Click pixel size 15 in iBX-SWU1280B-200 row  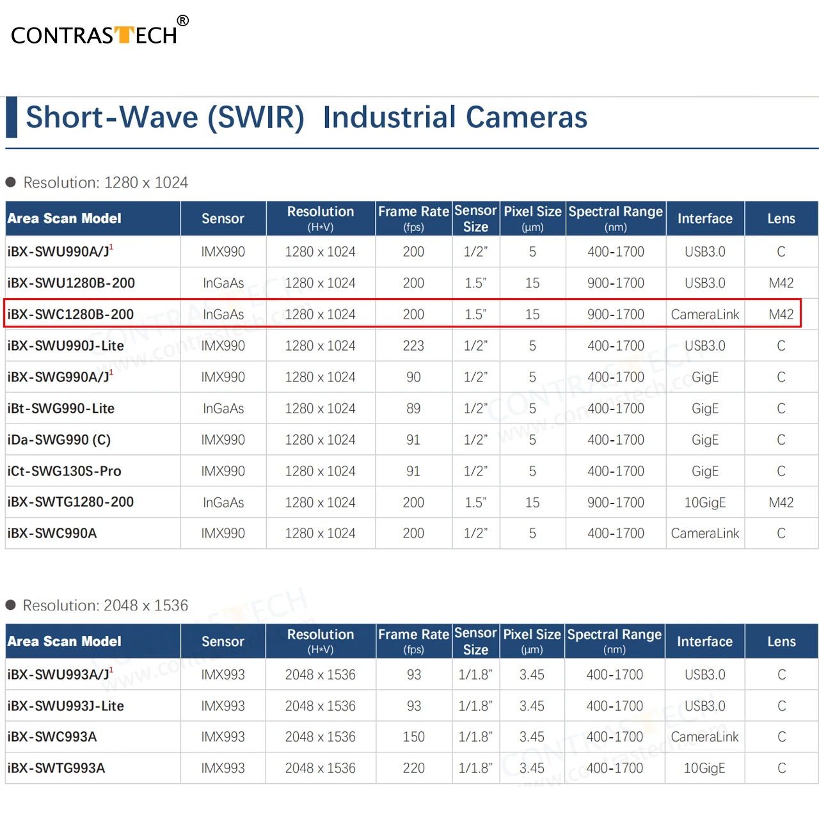point(532,283)
